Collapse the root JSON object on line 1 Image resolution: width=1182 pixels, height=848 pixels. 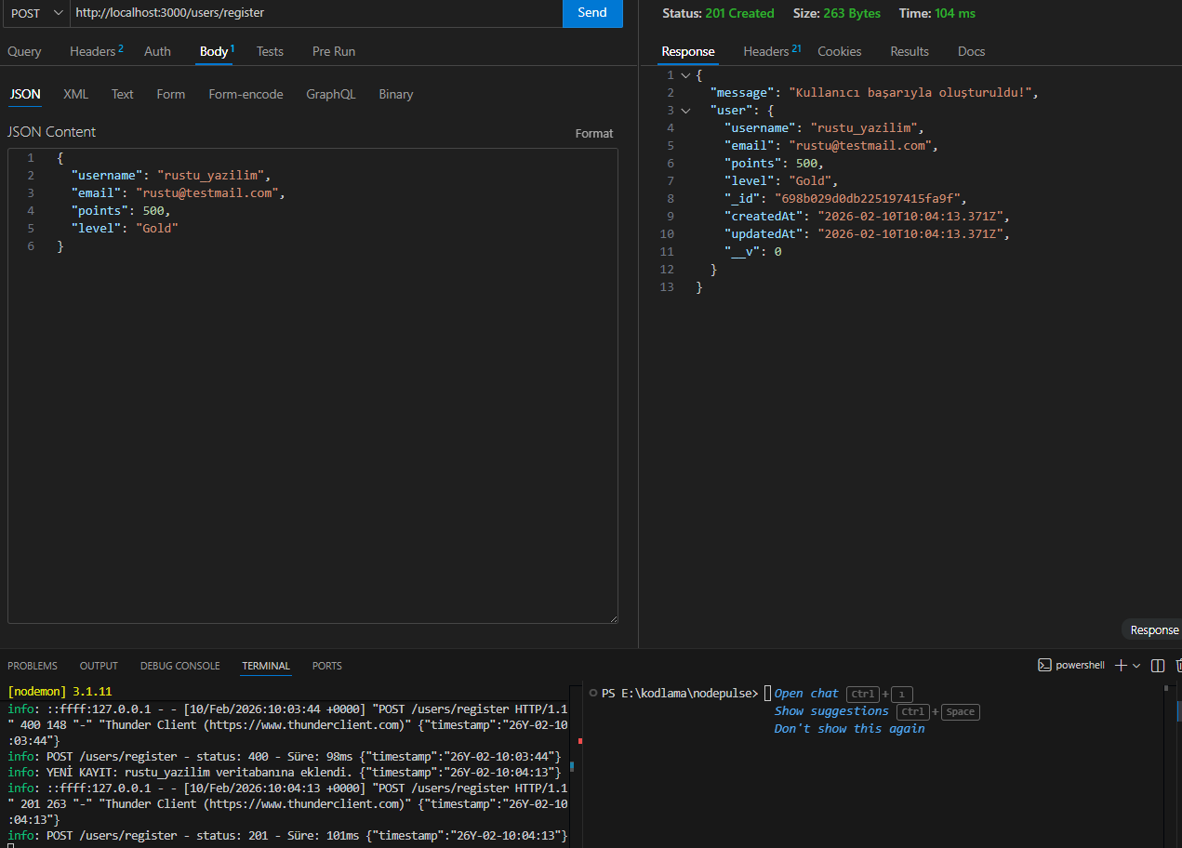685,74
